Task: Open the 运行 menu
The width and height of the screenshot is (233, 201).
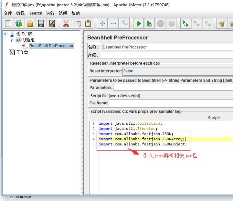Action: click(x=50, y=13)
